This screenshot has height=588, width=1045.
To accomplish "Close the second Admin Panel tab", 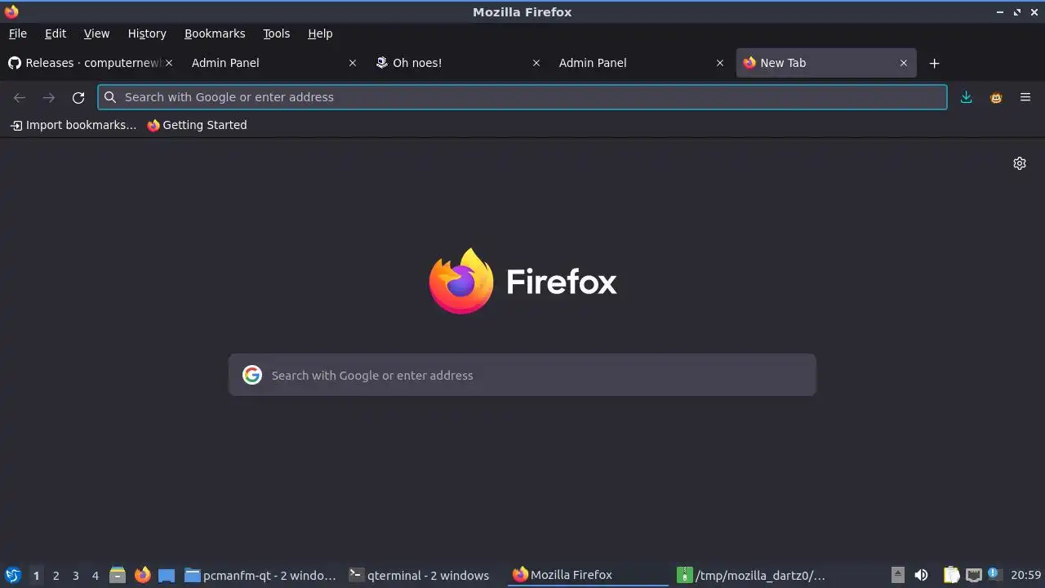I will coord(720,63).
